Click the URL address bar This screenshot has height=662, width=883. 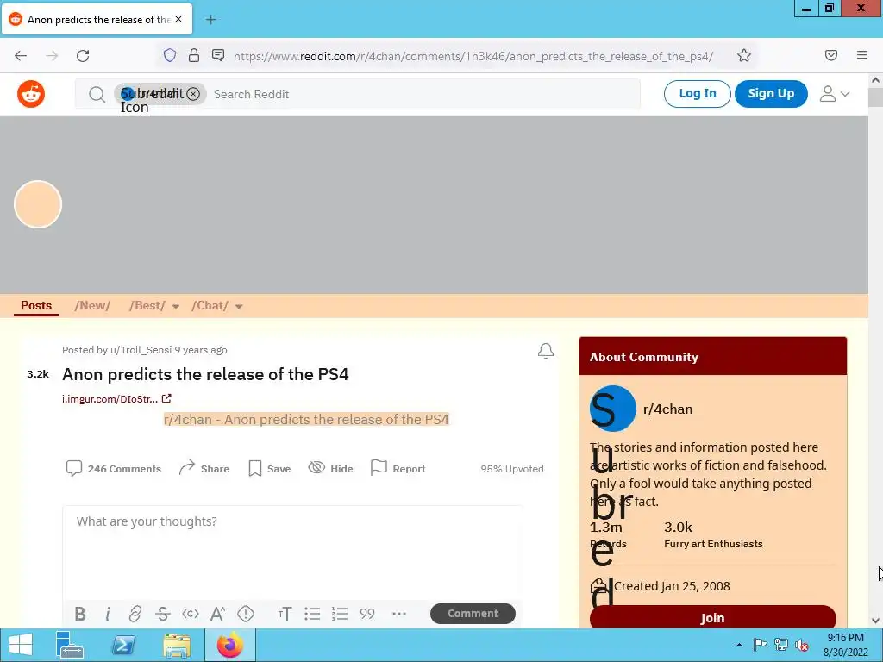[473, 56]
